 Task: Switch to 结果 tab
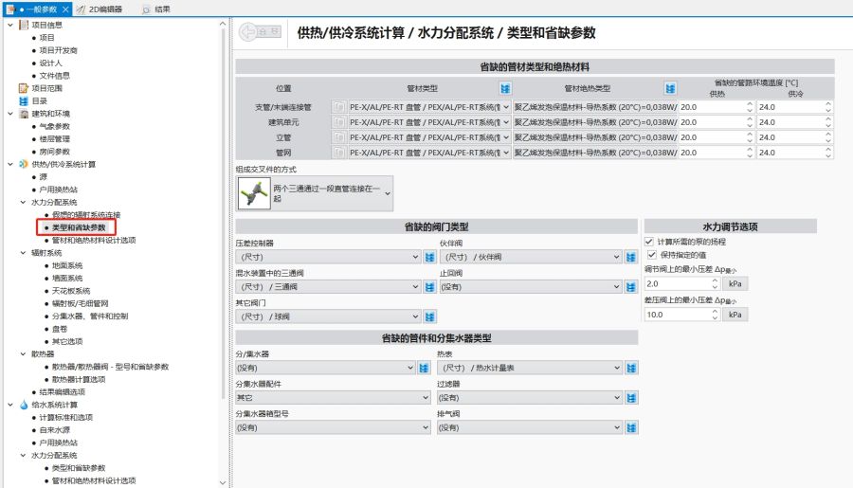[x=156, y=9]
